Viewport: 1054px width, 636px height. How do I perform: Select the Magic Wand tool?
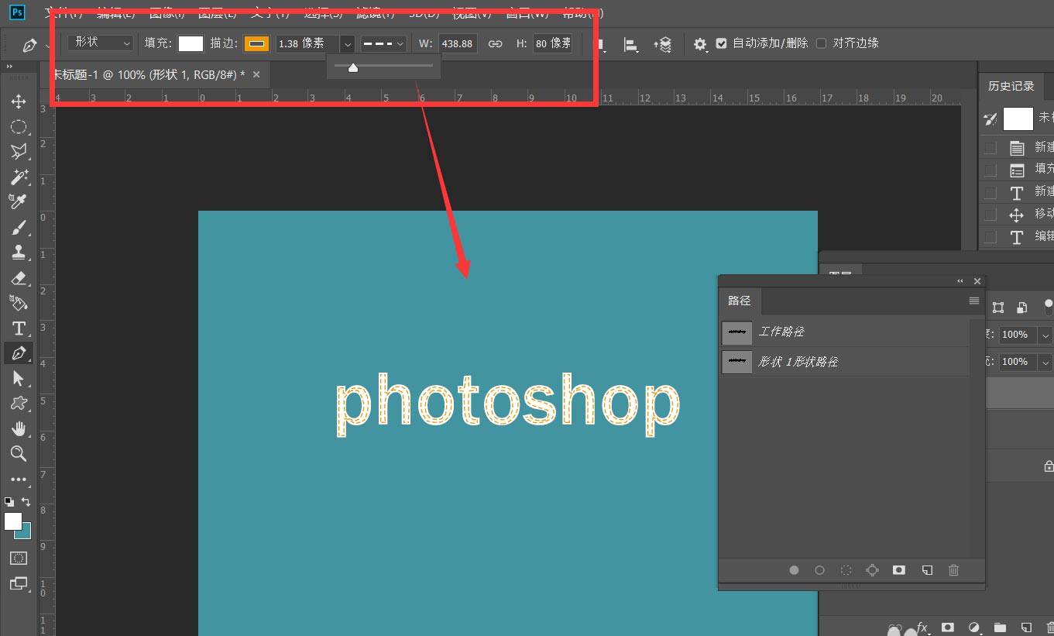coord(19,177)
